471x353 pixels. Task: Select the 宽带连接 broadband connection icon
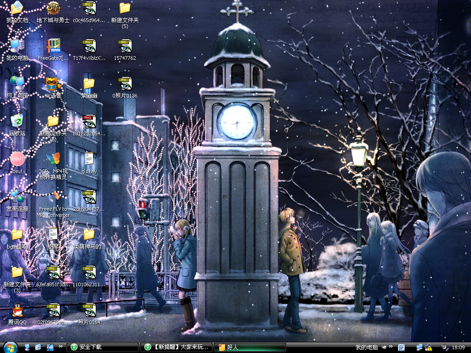(17, 197)
